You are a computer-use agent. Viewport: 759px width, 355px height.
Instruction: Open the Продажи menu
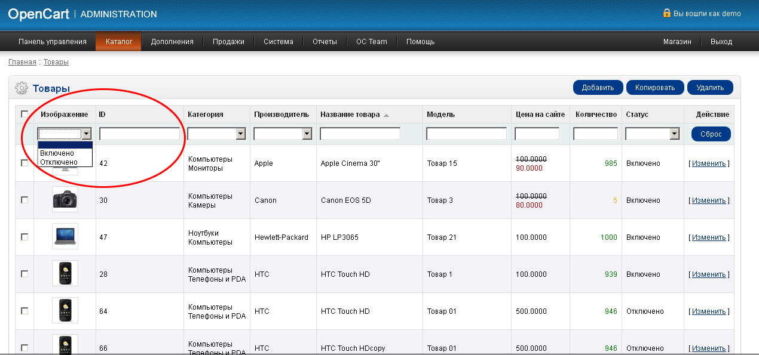click(229, 42)
